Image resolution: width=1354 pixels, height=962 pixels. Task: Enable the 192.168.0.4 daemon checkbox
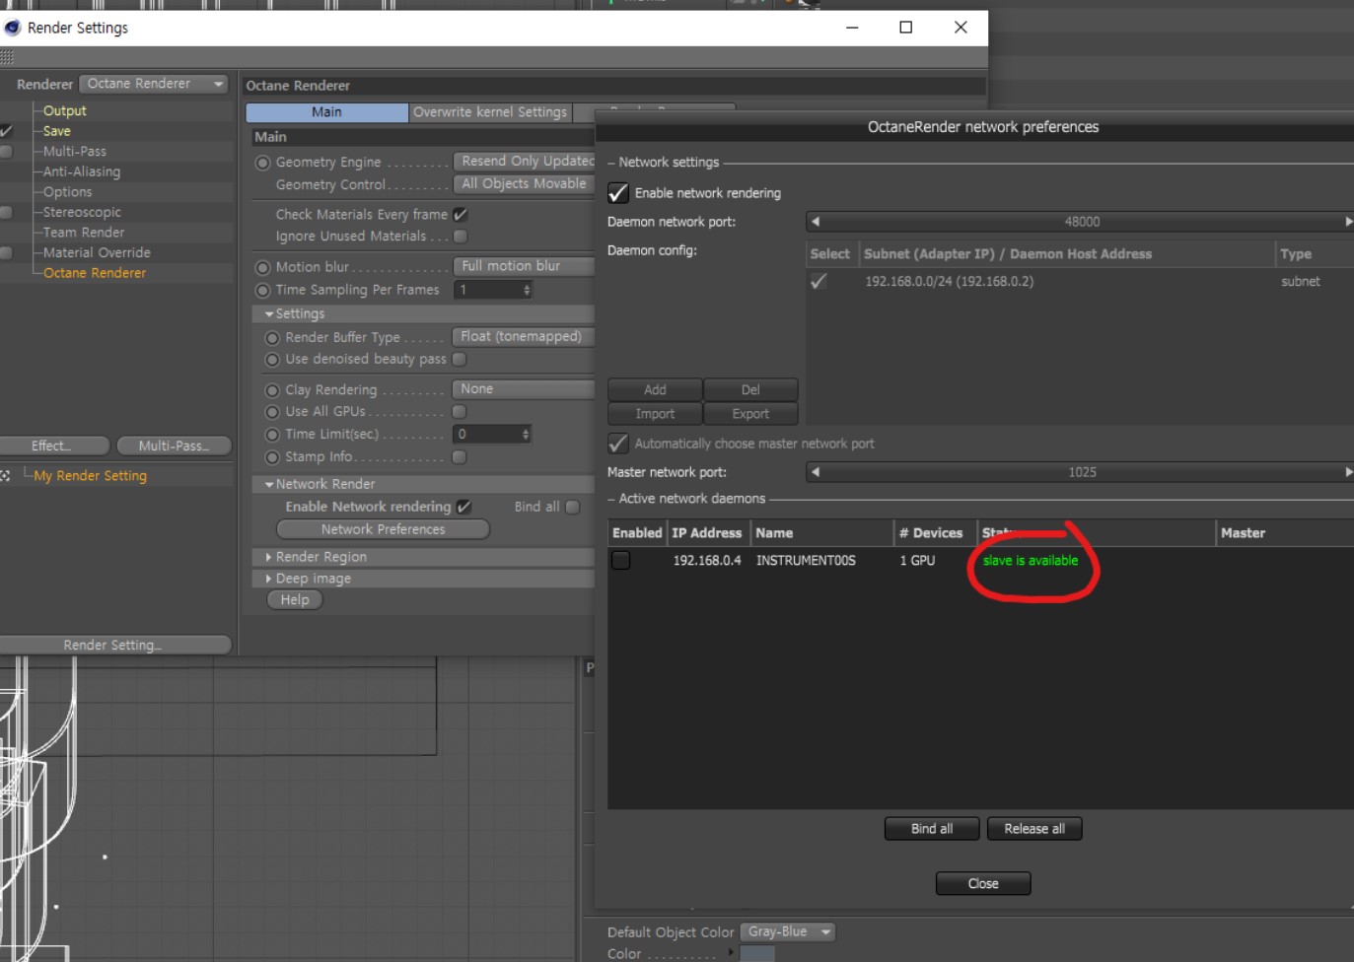click(621, 561)
